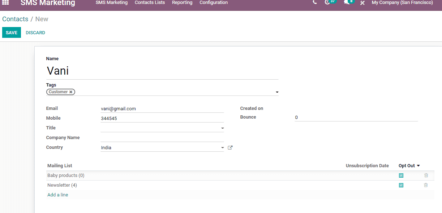The width and height of the screenshot is (442, 213).
Task: Discard the contact changes
Action: [x=35, y=32]
